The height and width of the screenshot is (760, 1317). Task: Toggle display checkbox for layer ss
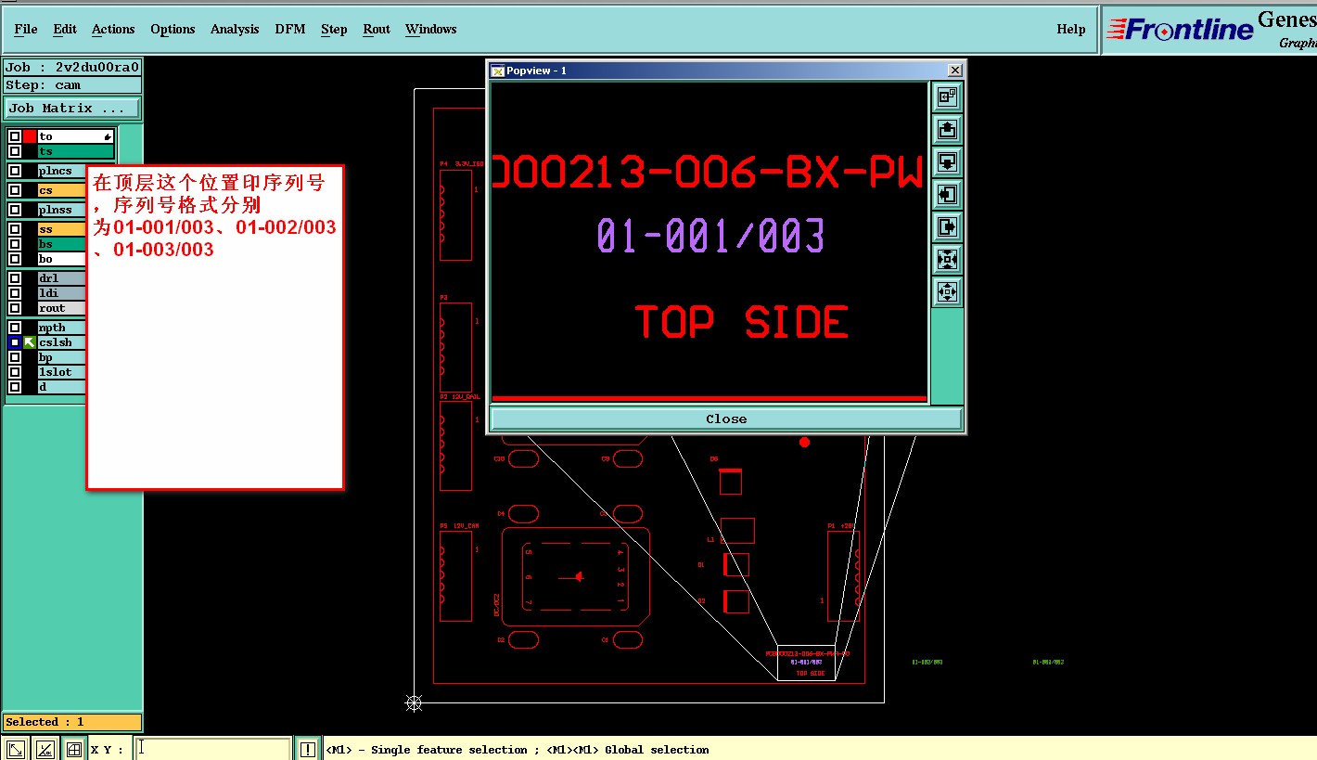(15, 229)
